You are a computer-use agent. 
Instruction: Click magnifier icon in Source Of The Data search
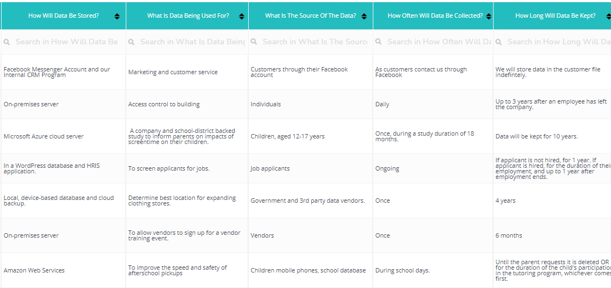click(x=254, y=42)
